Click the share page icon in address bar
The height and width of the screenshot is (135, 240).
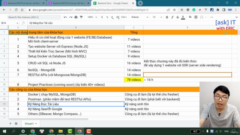coord(168,10)
